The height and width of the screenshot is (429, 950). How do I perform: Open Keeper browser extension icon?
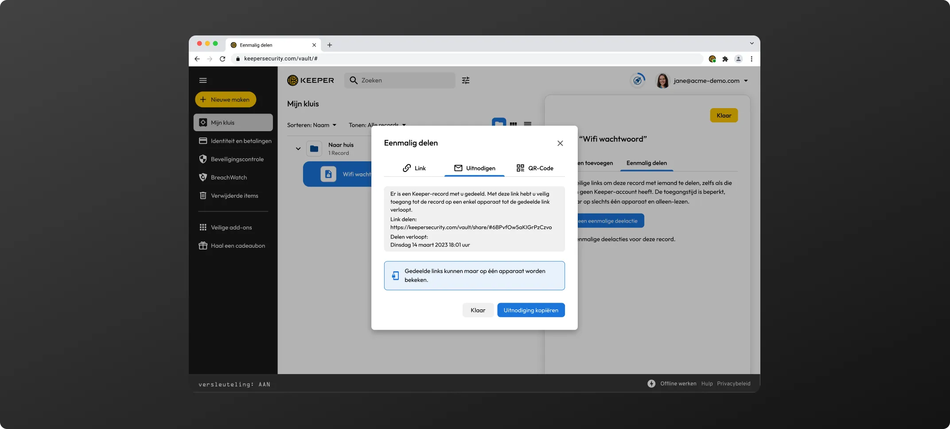(x=712, y=59)
